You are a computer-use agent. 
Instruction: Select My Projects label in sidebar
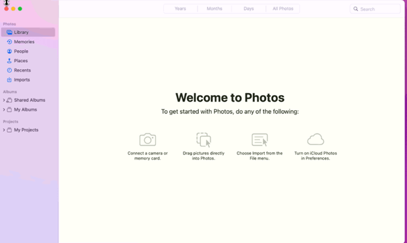pos(26,130)
